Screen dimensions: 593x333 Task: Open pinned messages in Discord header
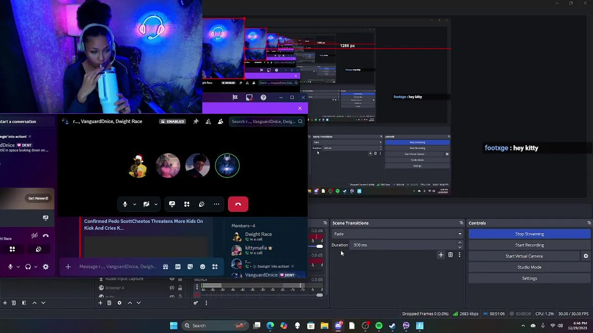pyautogui.click(x=196, y=121)
